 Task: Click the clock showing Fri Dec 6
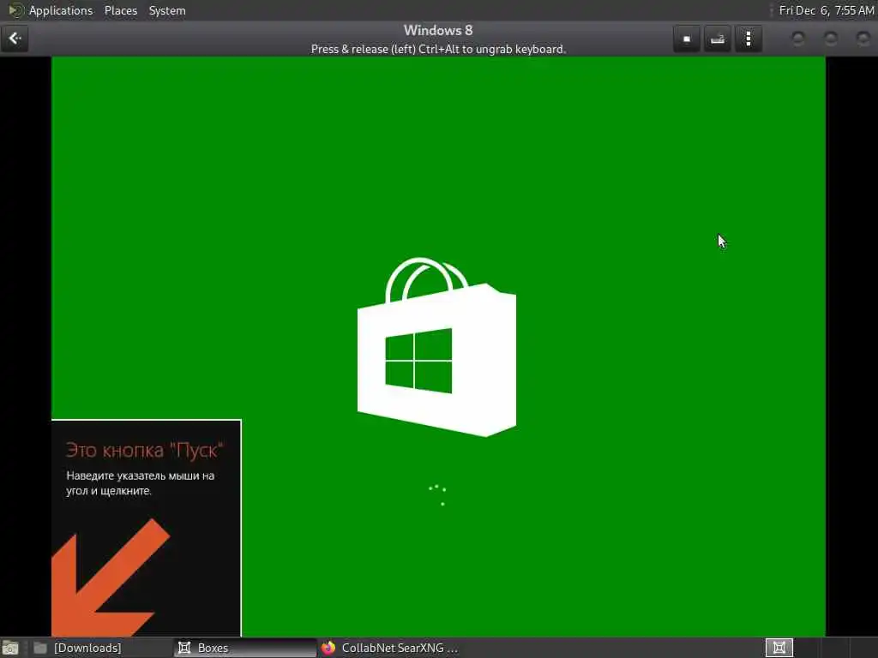826,10
